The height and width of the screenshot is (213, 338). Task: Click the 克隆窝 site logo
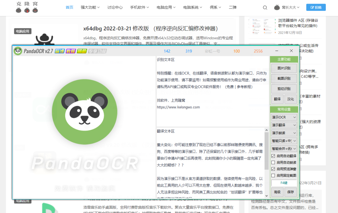(x=27, y=7)
